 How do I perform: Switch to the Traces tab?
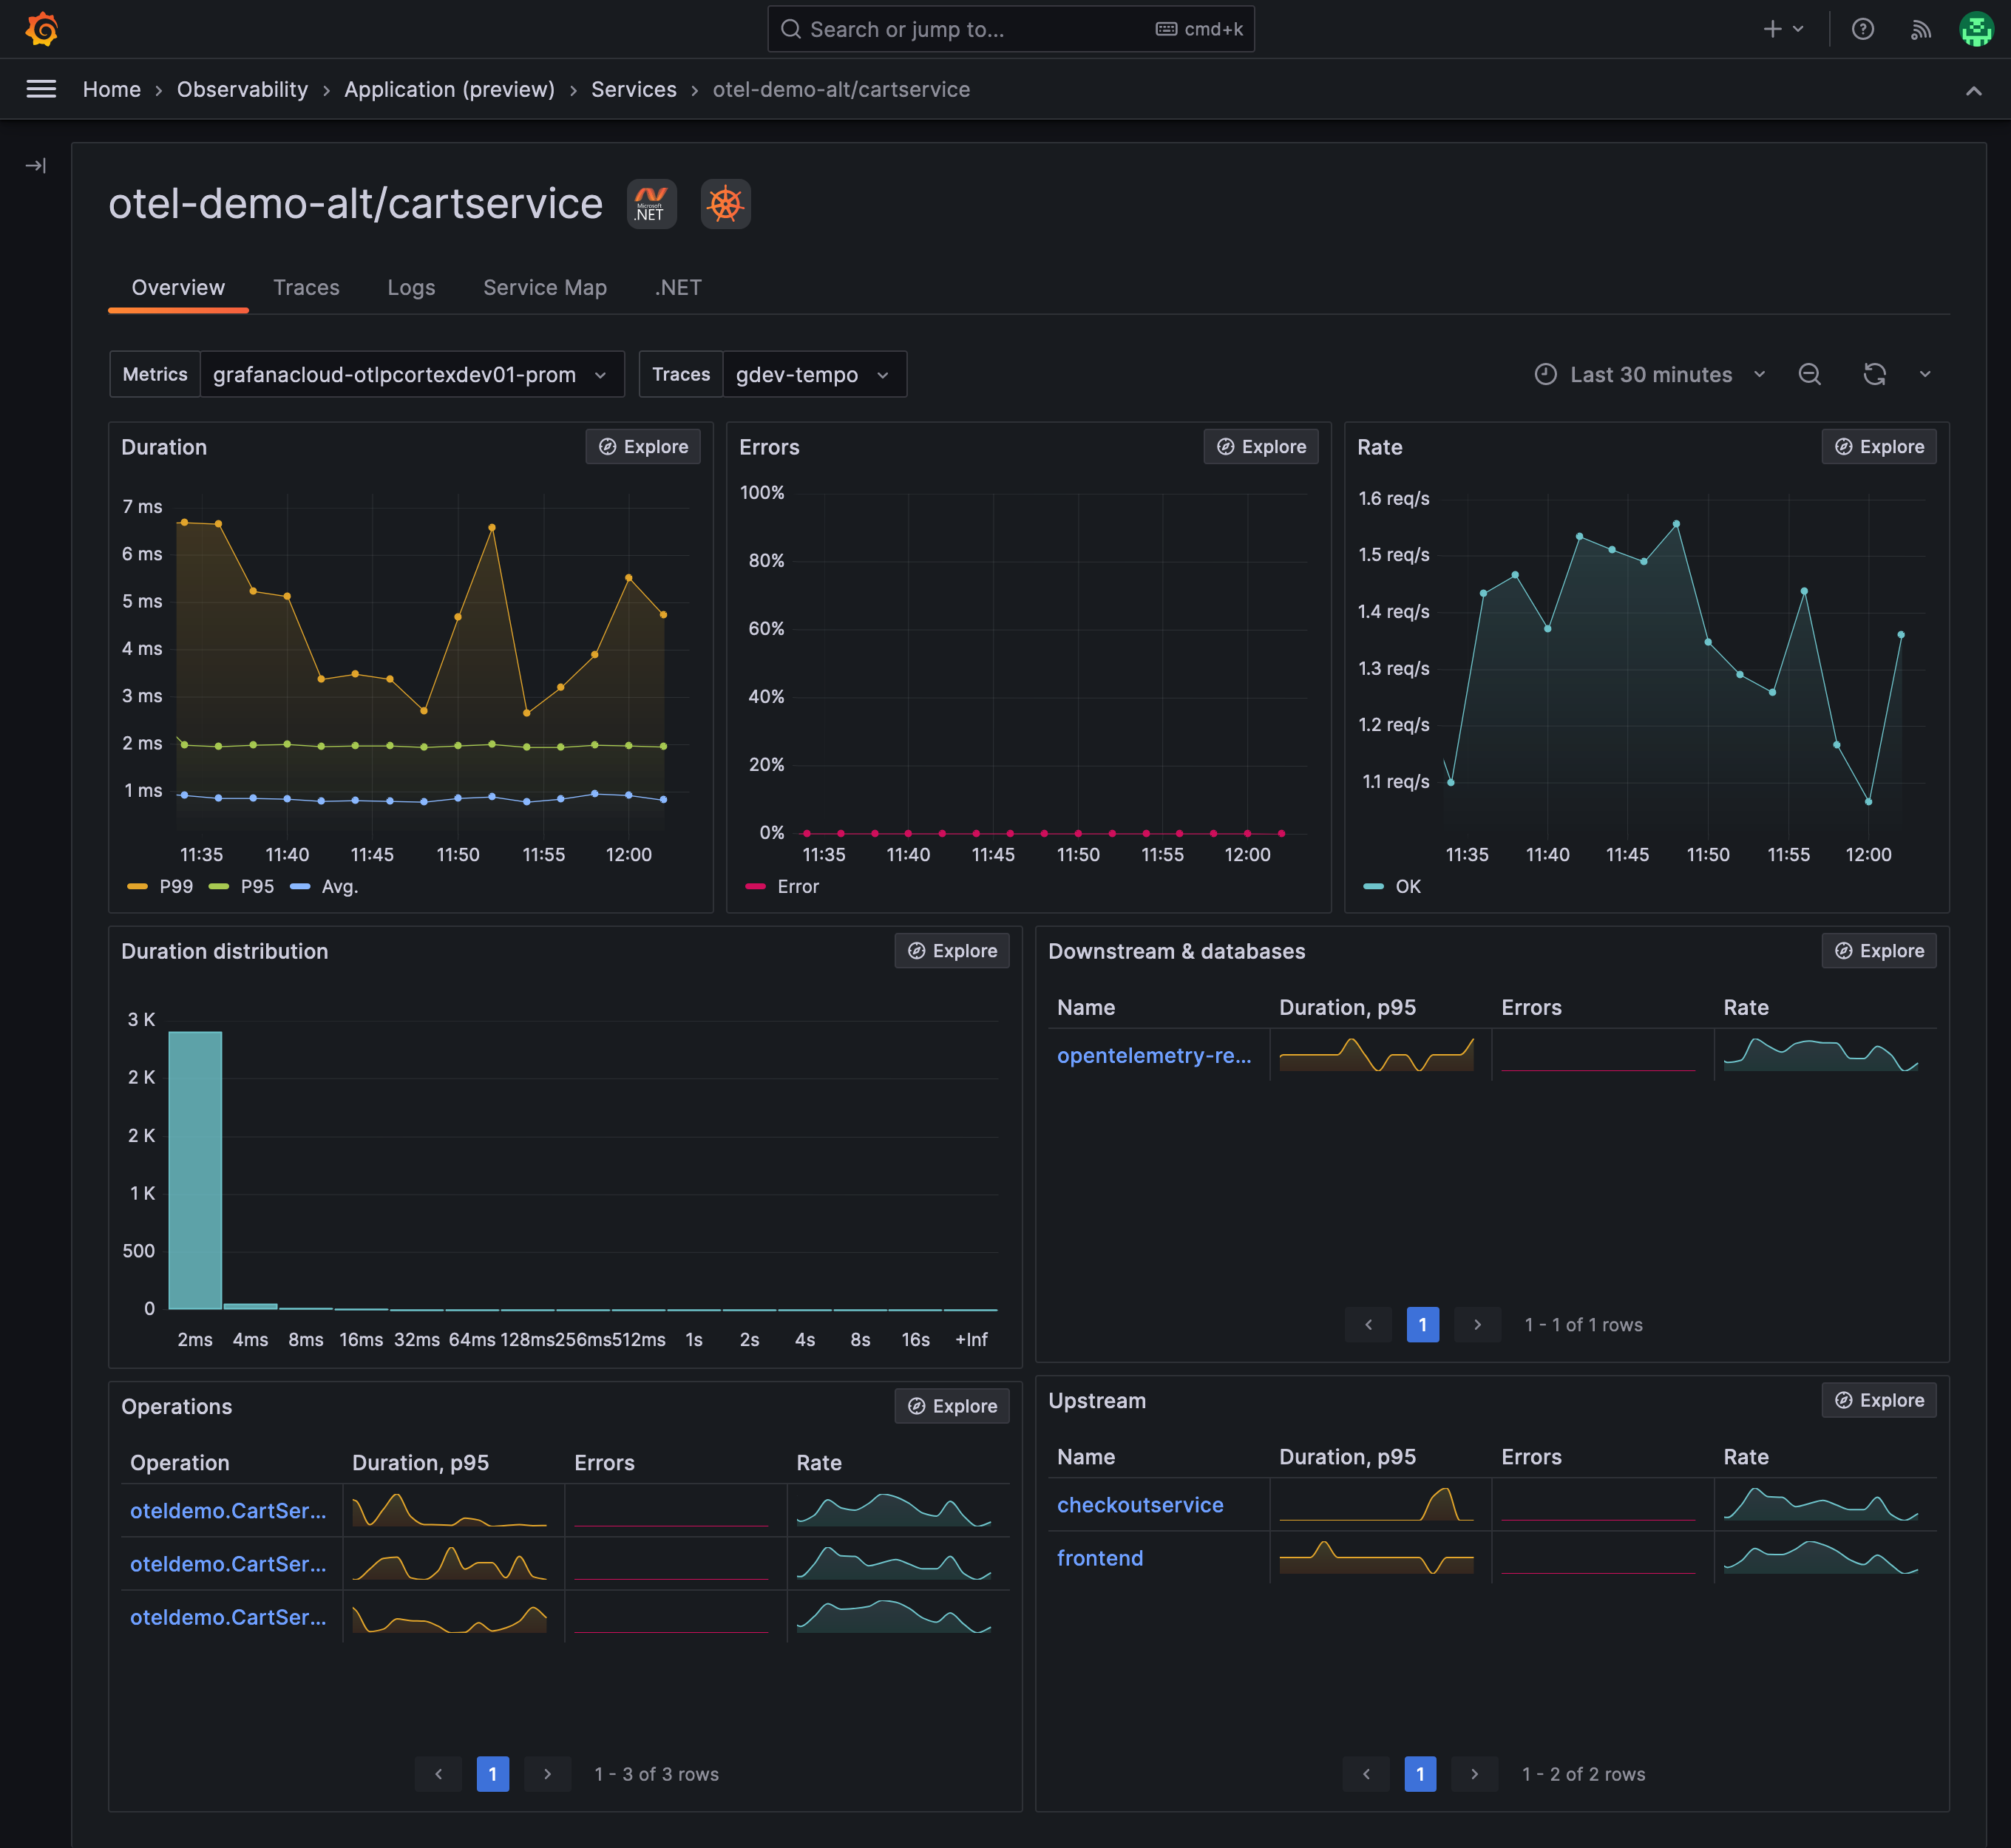306,288
